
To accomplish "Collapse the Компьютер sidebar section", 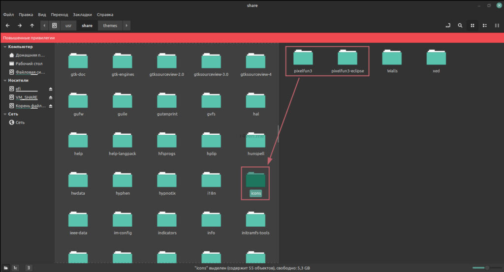I will click(x=5, y=47).
